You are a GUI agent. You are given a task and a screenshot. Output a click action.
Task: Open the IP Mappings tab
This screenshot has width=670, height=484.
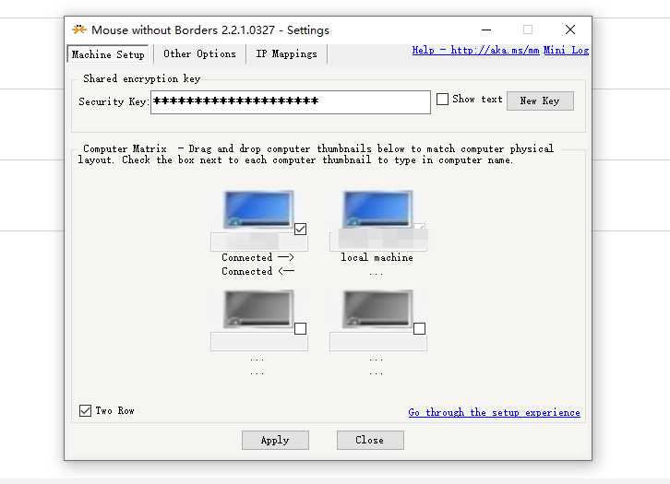click(x=286, y=53)
